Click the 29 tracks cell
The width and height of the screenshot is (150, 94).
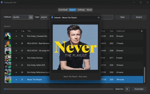coord(120,50)
